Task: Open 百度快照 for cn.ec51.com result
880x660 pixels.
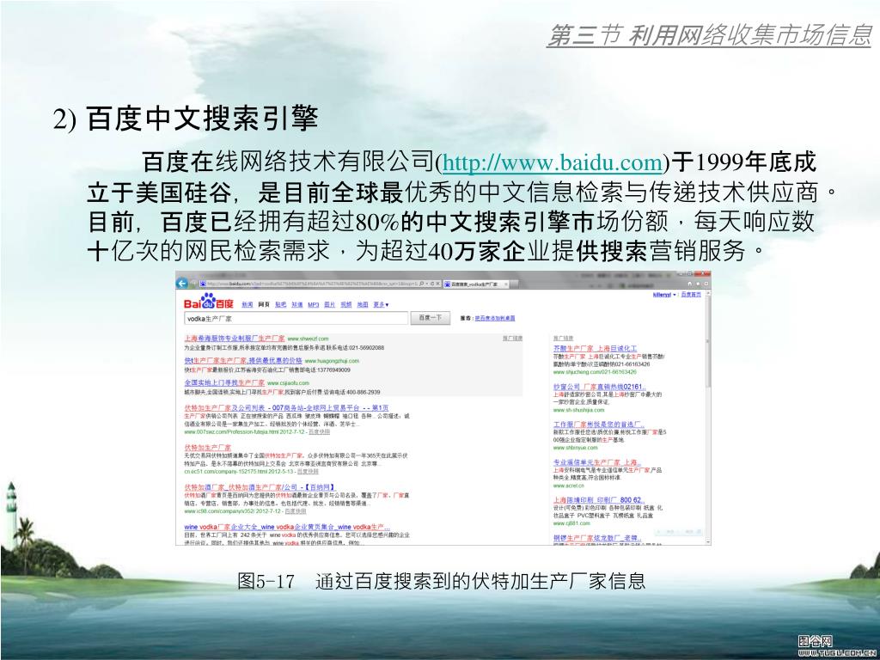Action: [307, 472]
